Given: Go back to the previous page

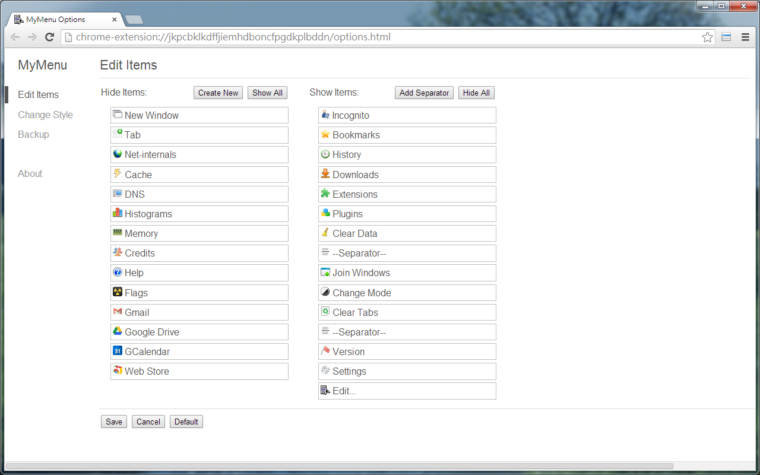Looking at the screenshot, I should pos(15,37).
